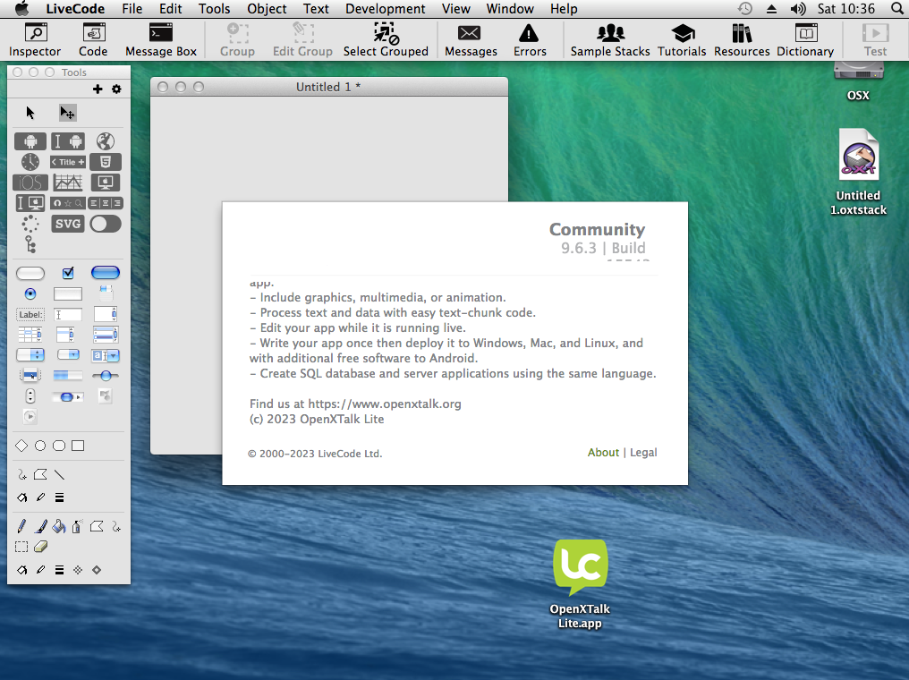Open the Development menu
This screenshot has width=909, height=680.
[x=385, y=9]
